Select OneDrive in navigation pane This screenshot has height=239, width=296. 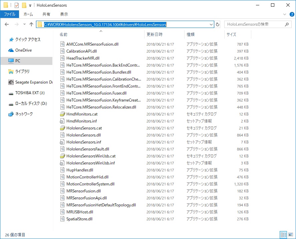click(23, 50)
